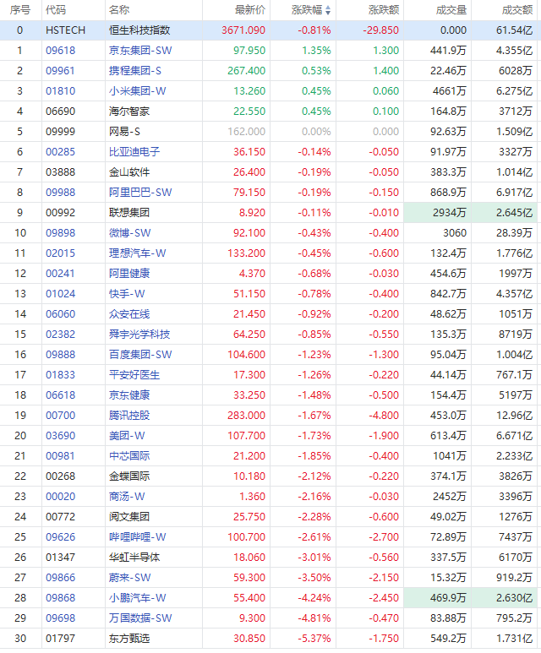Select the 网易-S row name
541x653 pixels.
124,132
